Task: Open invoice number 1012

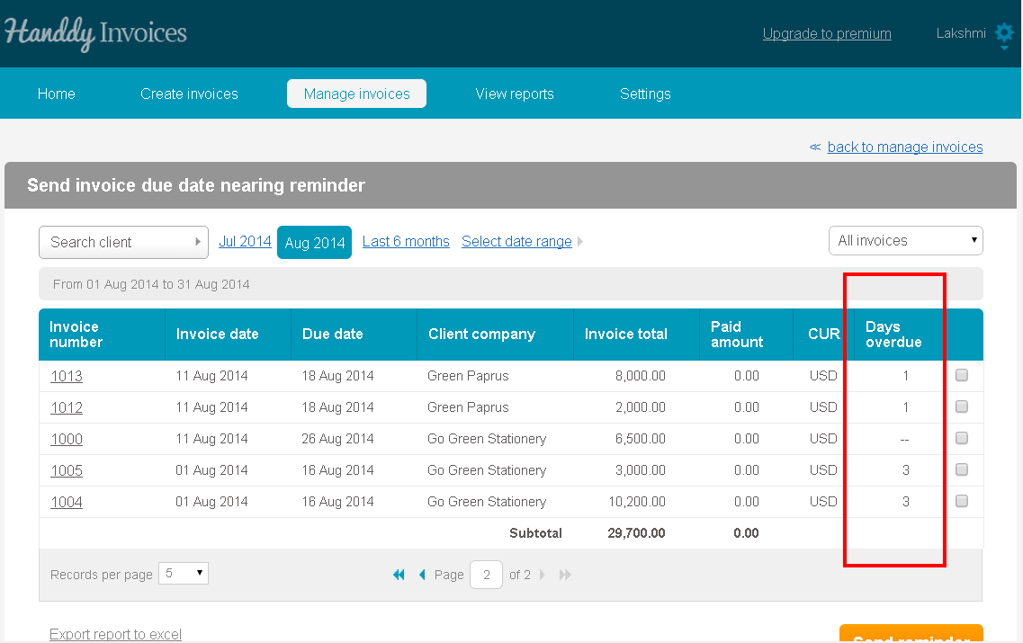Action: [67, 407]
